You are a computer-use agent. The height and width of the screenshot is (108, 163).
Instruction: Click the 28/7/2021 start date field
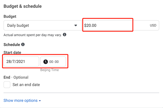pyautogui.click(x=21, y=62)
